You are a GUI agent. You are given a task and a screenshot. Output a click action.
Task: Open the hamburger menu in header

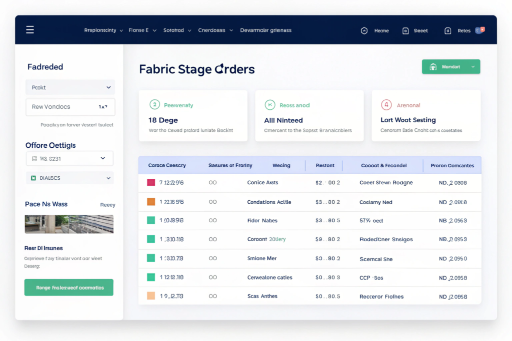(30, 30)
